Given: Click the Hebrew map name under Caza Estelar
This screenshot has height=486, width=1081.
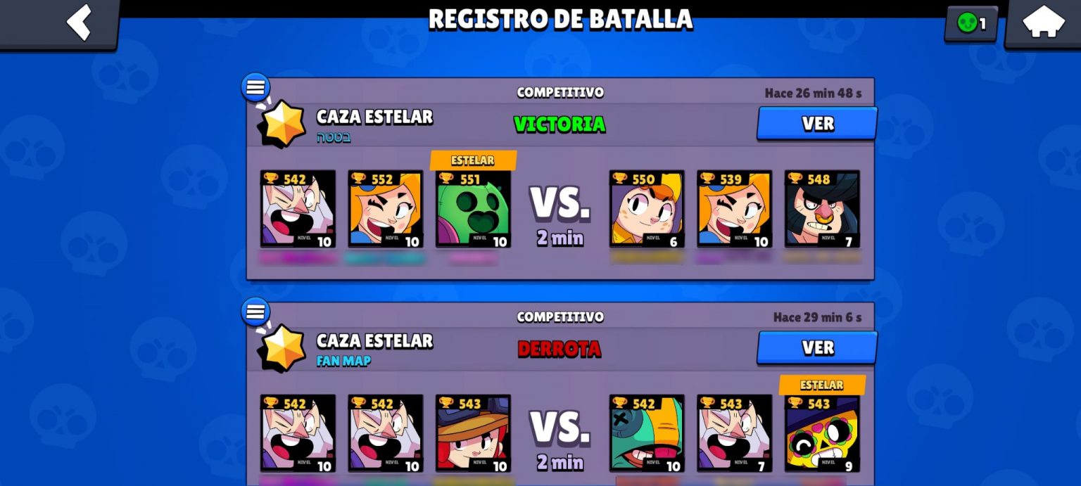Looking at the screenshot, I should [334, 137].
